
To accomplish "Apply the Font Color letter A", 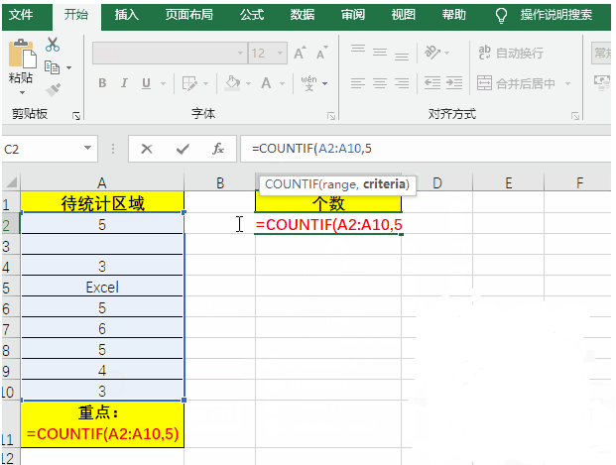I will click(266, 83).
